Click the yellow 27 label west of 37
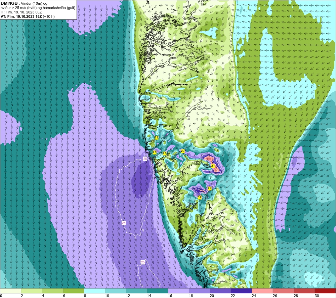Viewport: 336px width, 298px height. [182, 151]
